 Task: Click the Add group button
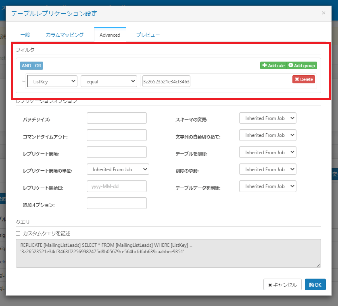click(302, 66)
